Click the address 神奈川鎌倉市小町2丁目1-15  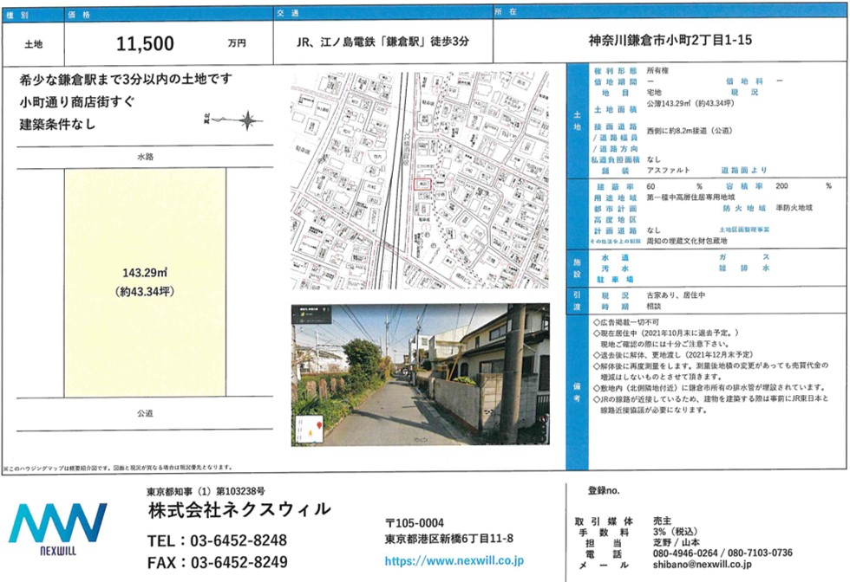(670, 42)
